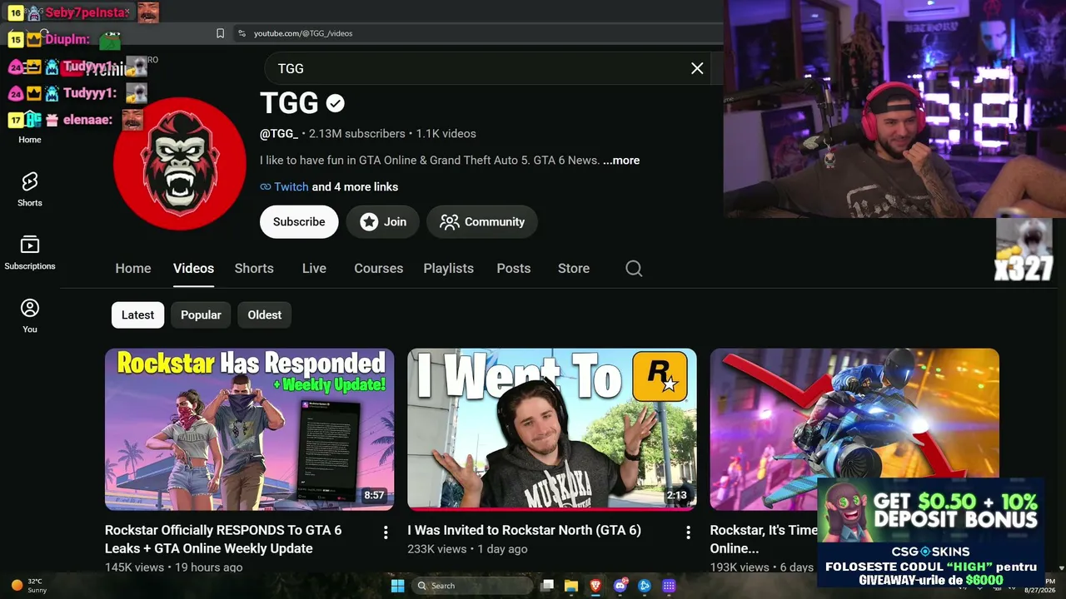Open Task View on the taskbar
The image size is (1066, 599).
547,586
